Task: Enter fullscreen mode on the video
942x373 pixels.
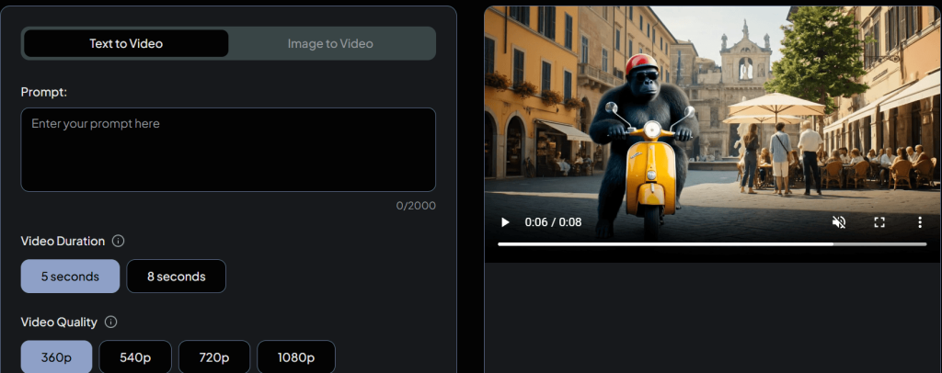Action: coord(879,222)
